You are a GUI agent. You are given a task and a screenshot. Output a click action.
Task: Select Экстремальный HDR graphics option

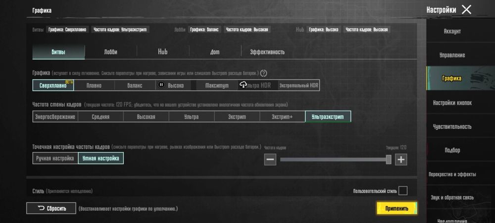(x=298, y=85)
